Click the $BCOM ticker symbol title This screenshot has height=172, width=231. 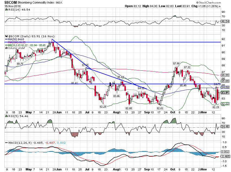tap(11, 2)
